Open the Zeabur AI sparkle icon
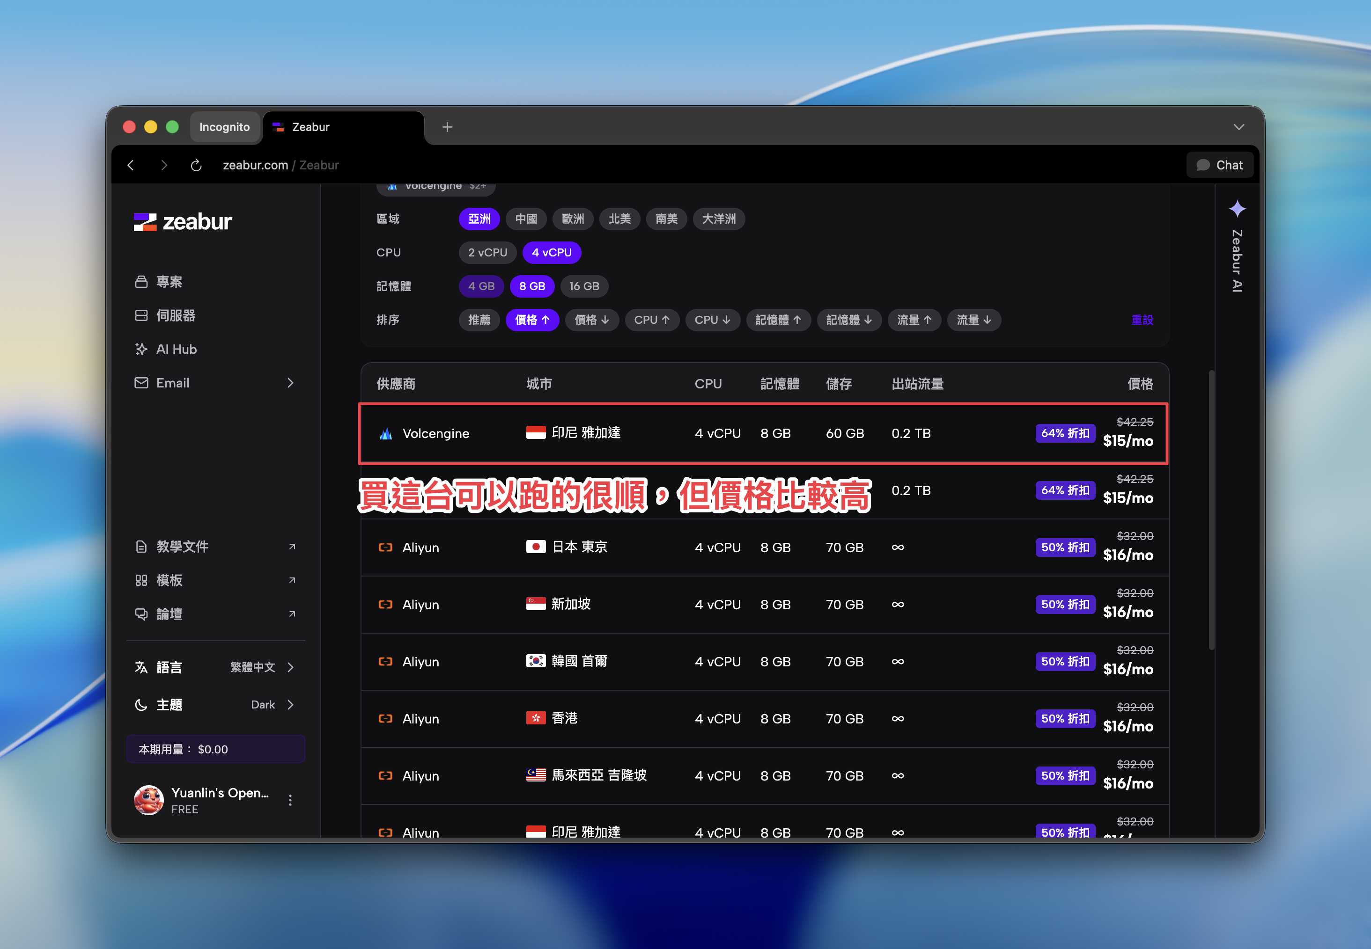 point(1237,209)
